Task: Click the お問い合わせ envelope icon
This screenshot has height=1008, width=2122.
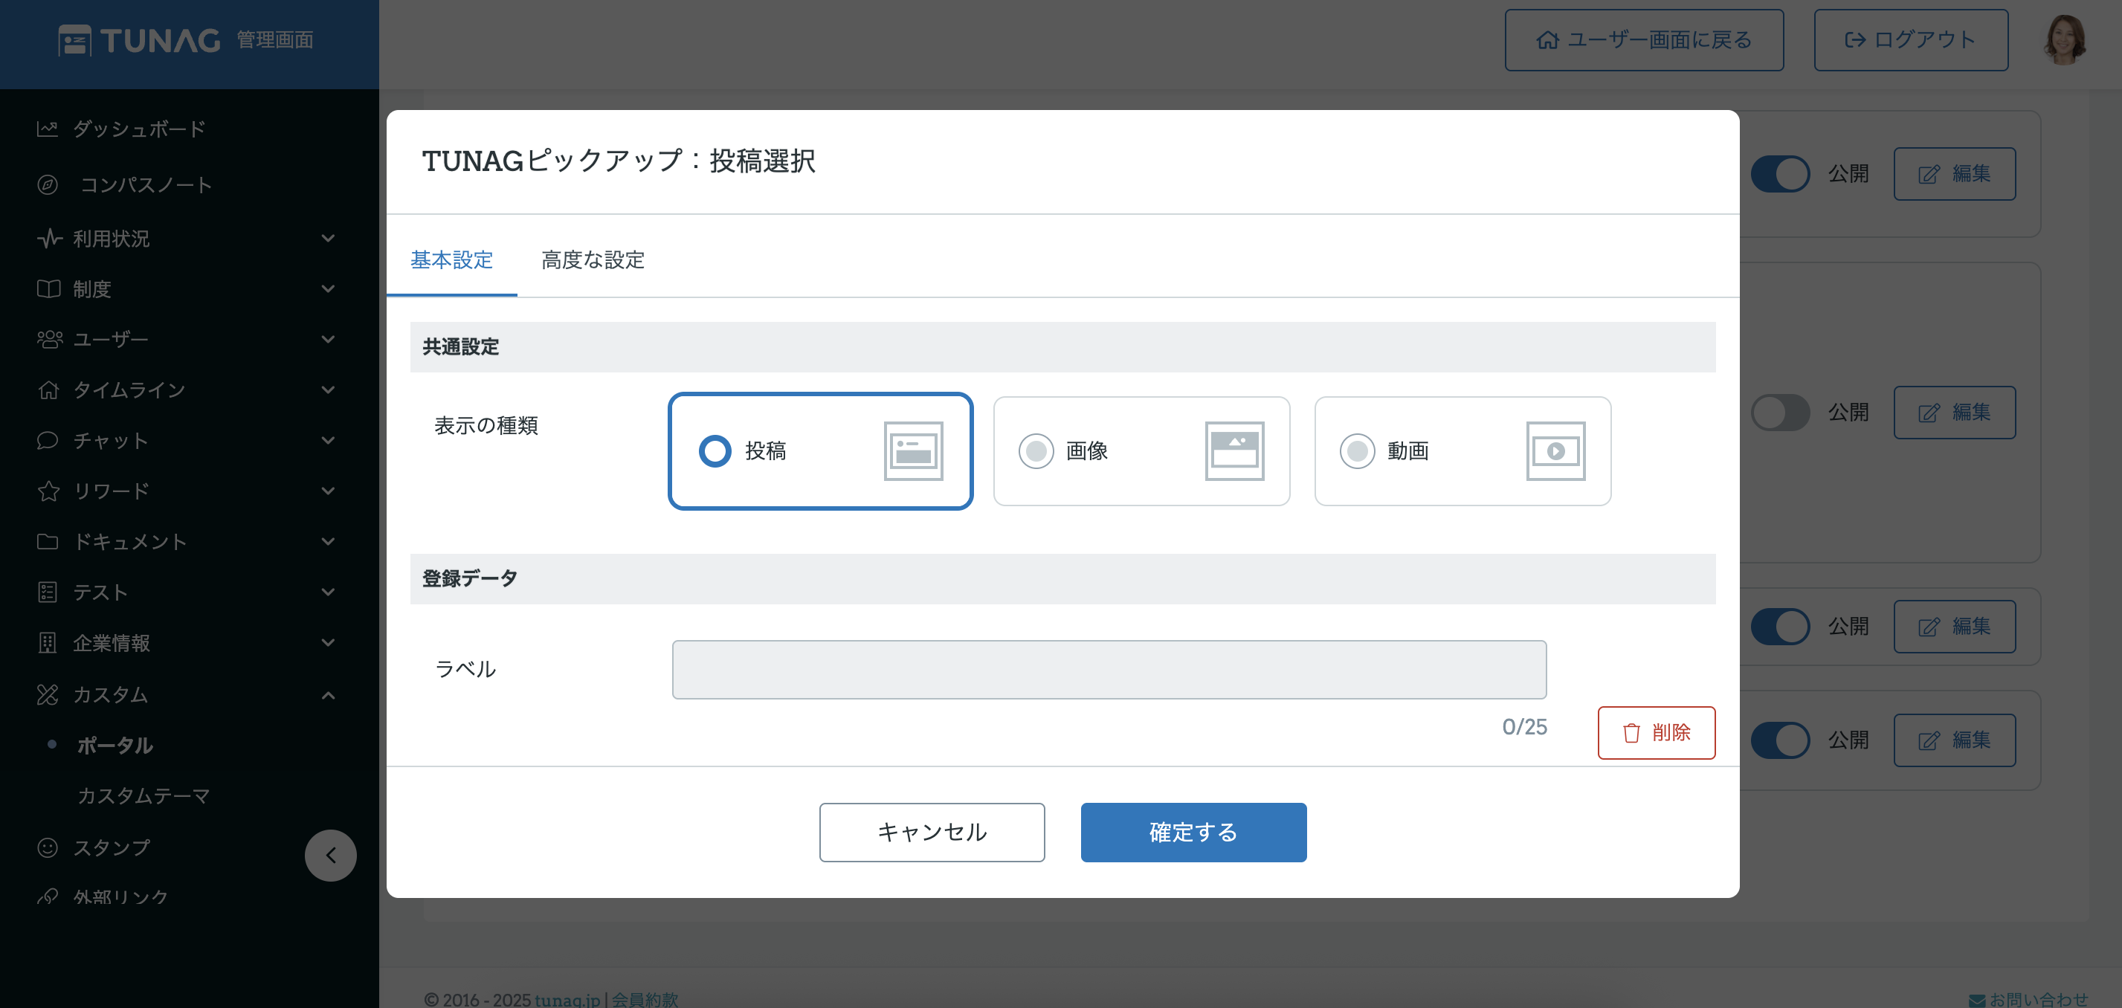Action: [x=1977, y=1001]
